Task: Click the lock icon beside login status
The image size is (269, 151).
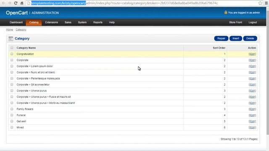Action: (226, 13)
